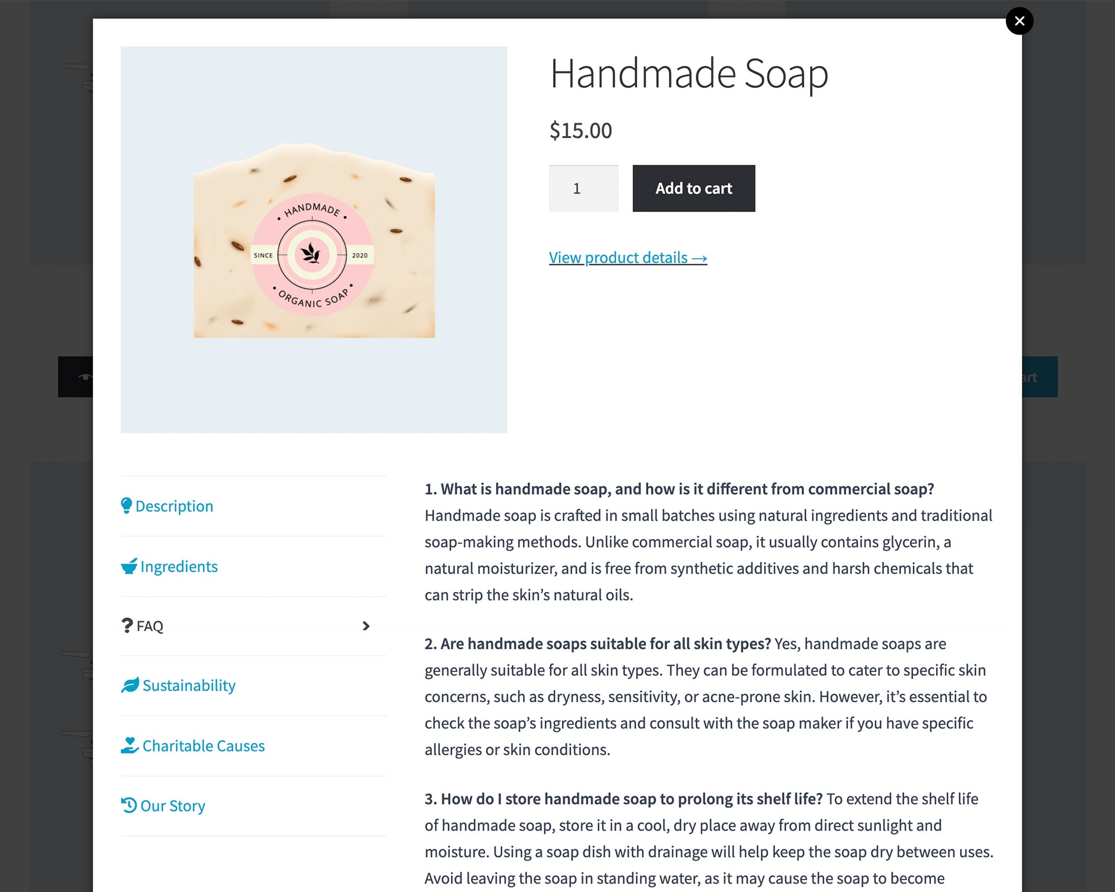Click the Handmade Soap title heading
The height and width of the screenshot is (892, 1115).
pos(689,74)
